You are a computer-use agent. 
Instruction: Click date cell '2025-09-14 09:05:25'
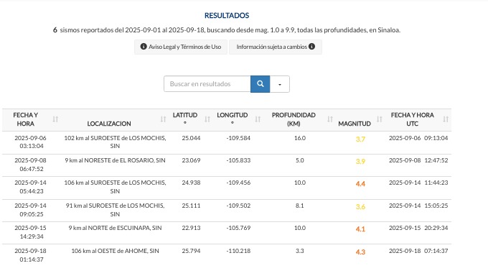(30, 210)
